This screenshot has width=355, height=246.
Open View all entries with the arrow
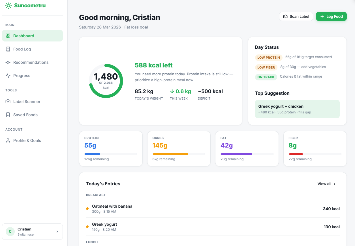[x=326, y=184]
